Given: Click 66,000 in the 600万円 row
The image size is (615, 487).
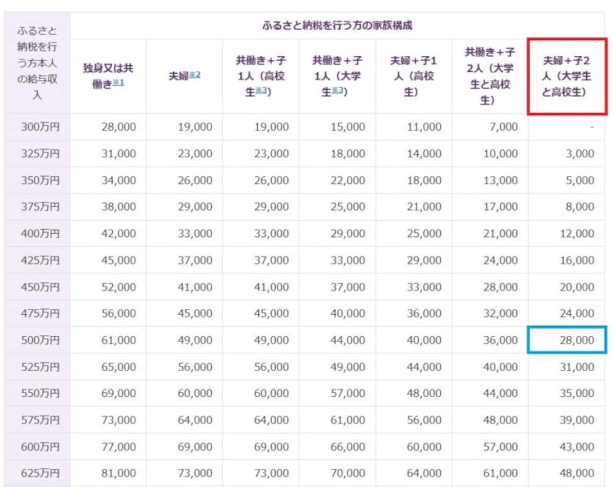Looking at the screenshot, I should point(347,447).
